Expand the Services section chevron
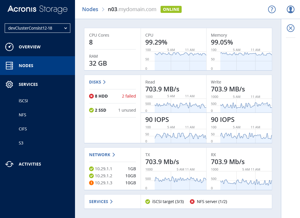Screen dimensions: 300x218 tap(111, 202)
